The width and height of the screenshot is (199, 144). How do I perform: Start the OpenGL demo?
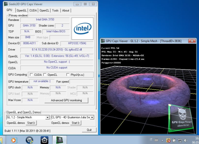tap(31, 123)
